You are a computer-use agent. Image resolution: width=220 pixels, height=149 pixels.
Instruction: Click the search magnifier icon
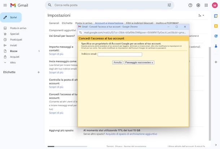click(50, 5)
